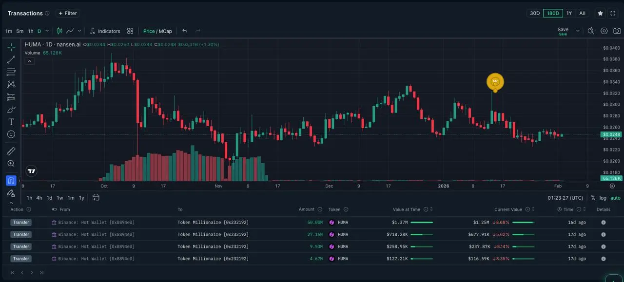Open the UTC time zone menu
The image size is (624, 282).
[565, 198]
